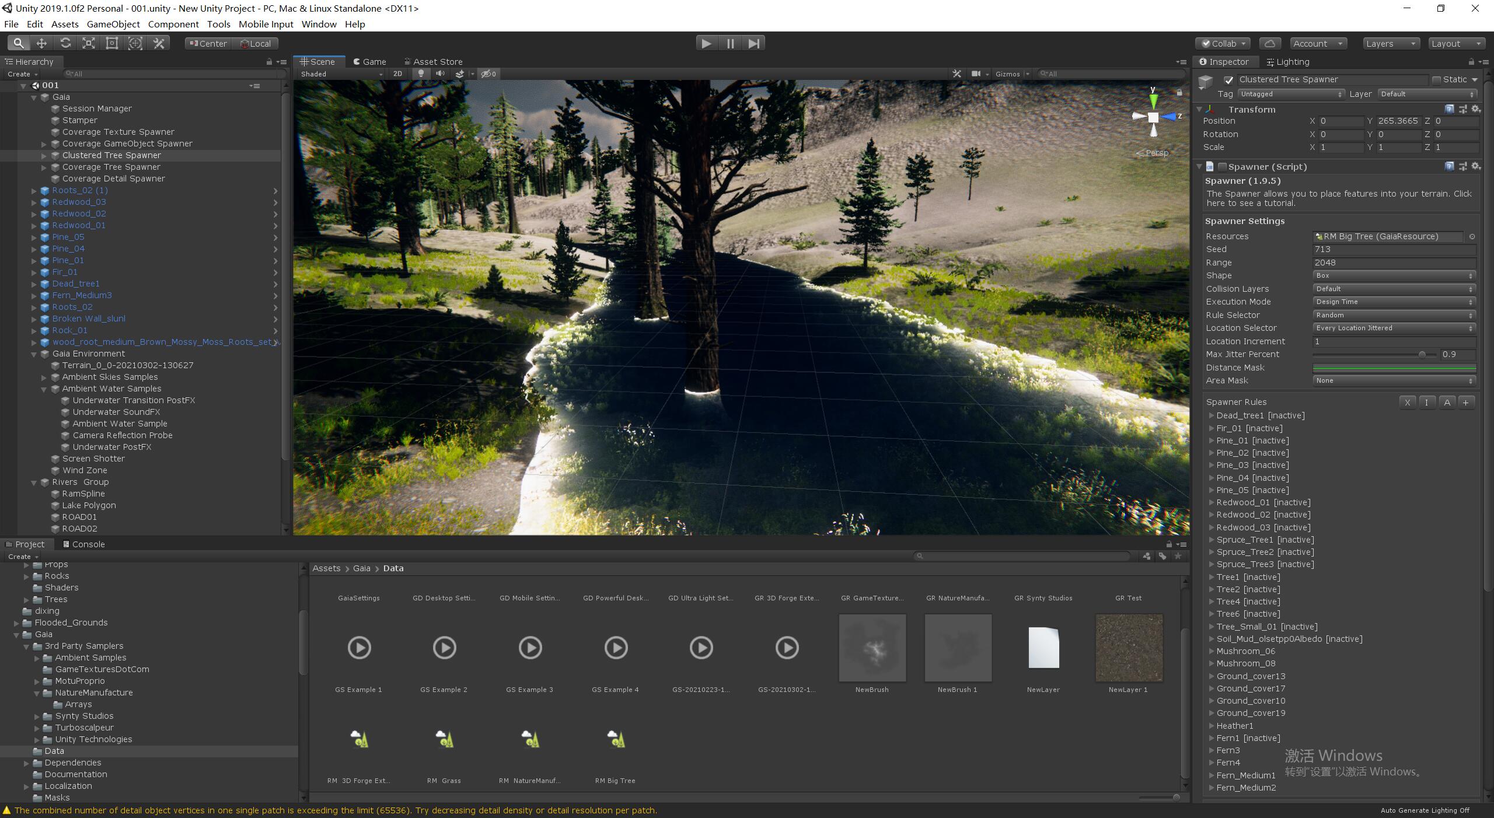Expand Redwood_01 in the Hierarchy
Viewport: 1494px width, 818px height.
33,225
